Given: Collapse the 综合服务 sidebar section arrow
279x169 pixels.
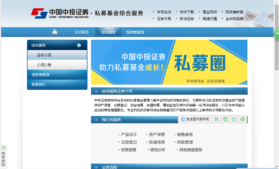Looking at the screenshot, I should [79, 45].
